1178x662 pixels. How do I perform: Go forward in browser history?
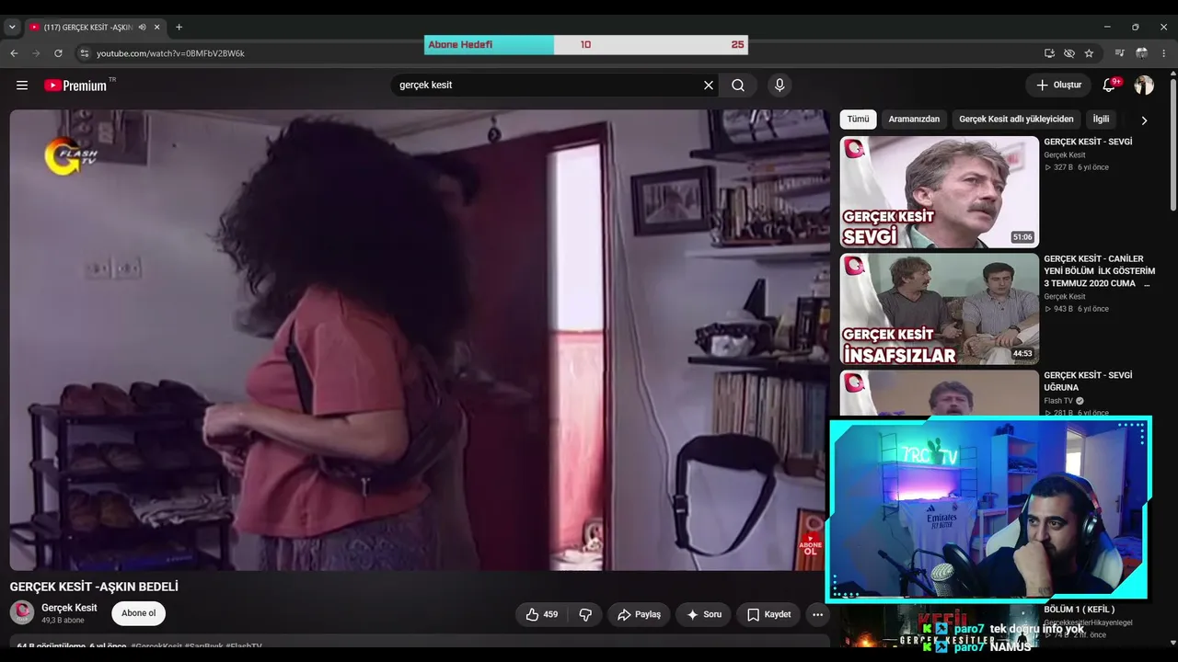coord(36,53)
